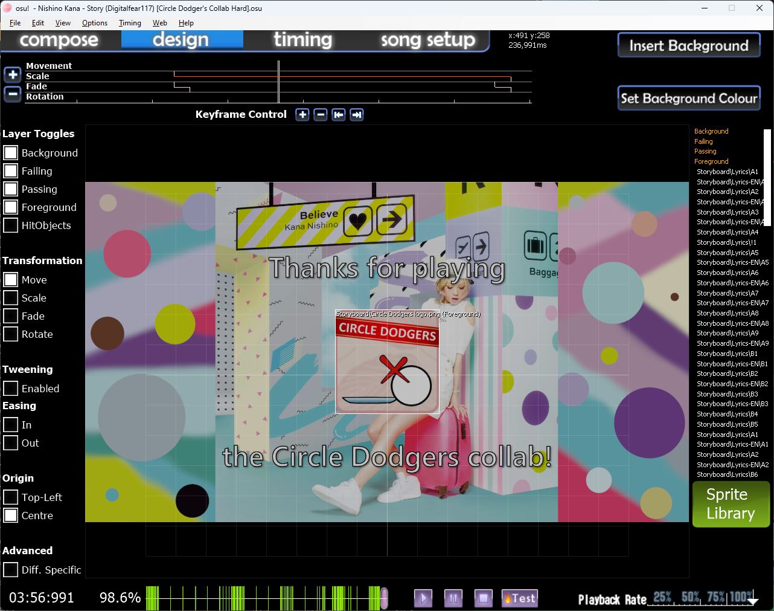Set playback rate to 75%

click(716, 597)
